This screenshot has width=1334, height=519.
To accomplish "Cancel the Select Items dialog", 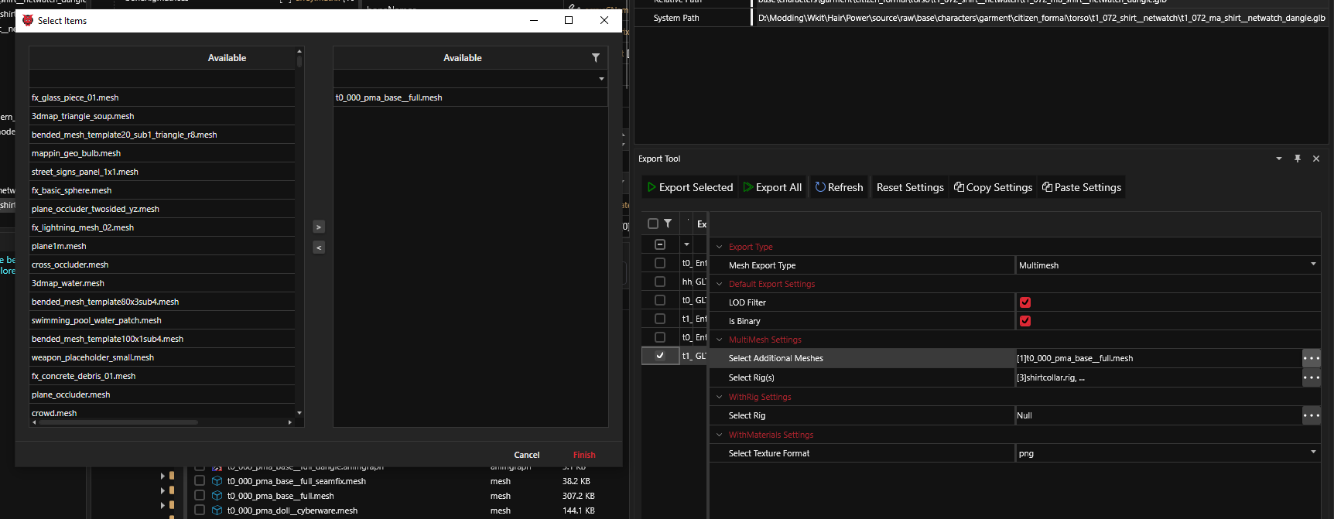I will click(x=526, y=455).
